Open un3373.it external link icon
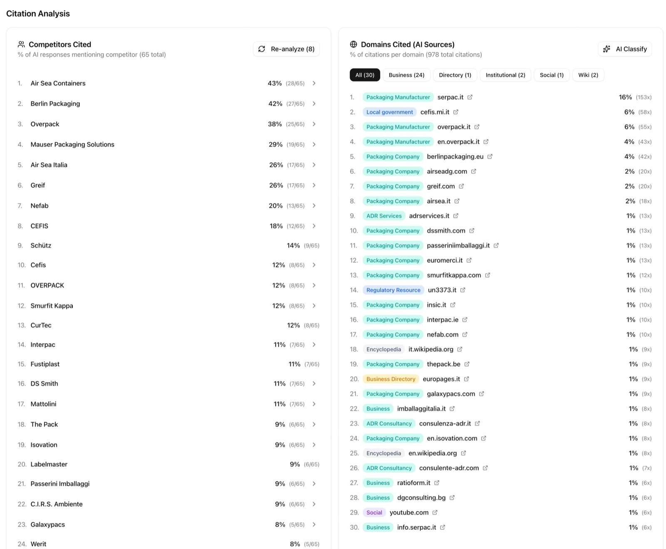The image size is (666, 549). [x=463, y=290]
